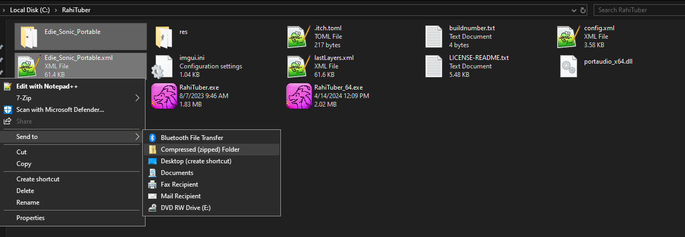Select the buildnumber.txt document icon
685x237 pixels.
(434, 37)
